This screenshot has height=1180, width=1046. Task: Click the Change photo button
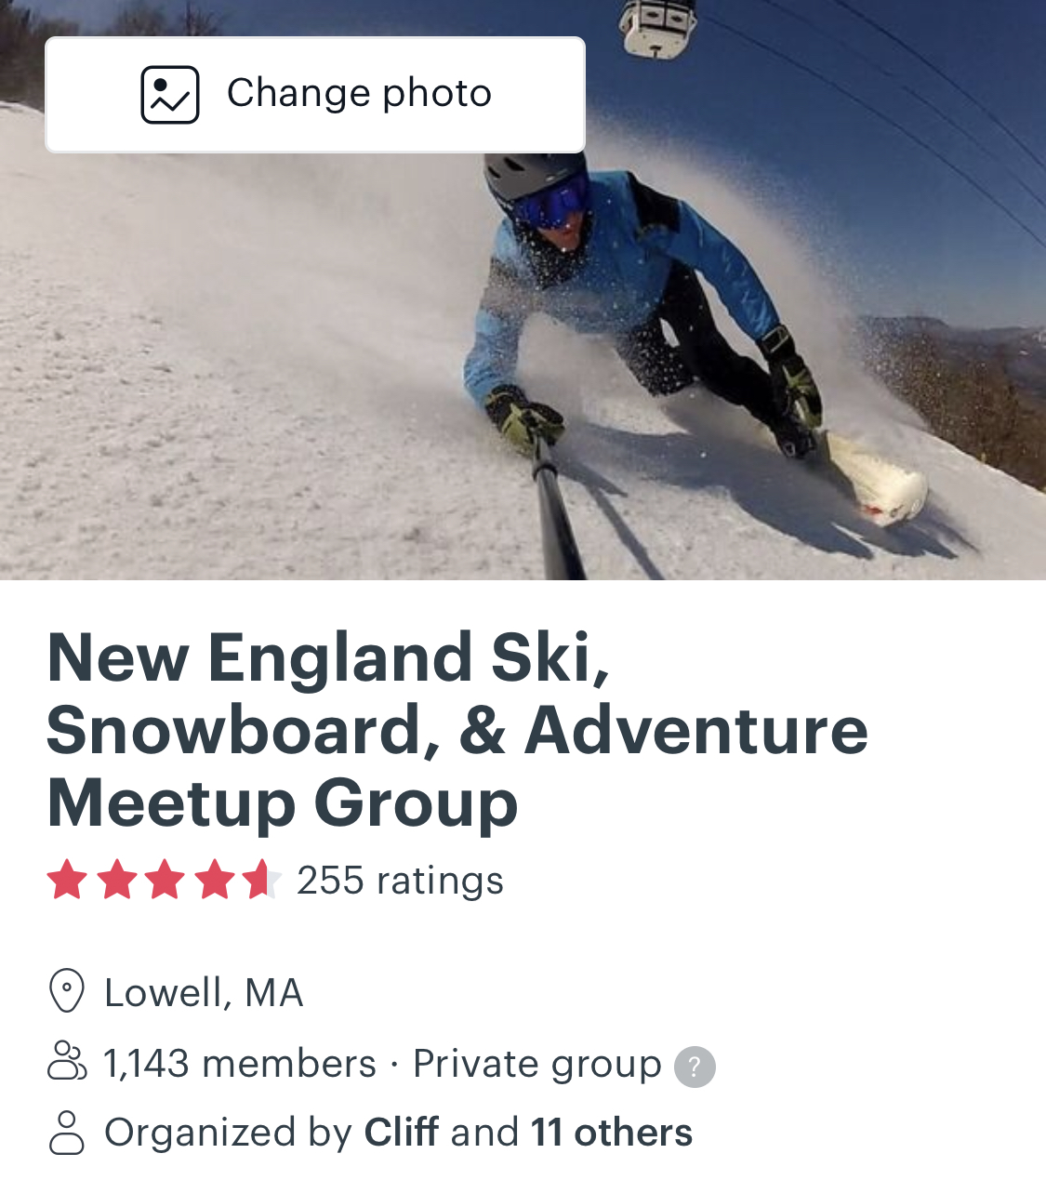click(x=315, y=95)
